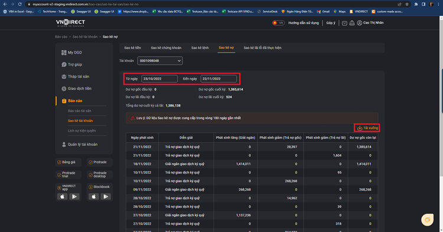This screenshot has width=443, height=232.
Task: Click the value 28,397 in Trả nợ gốc column
Action: click(292, 147)
